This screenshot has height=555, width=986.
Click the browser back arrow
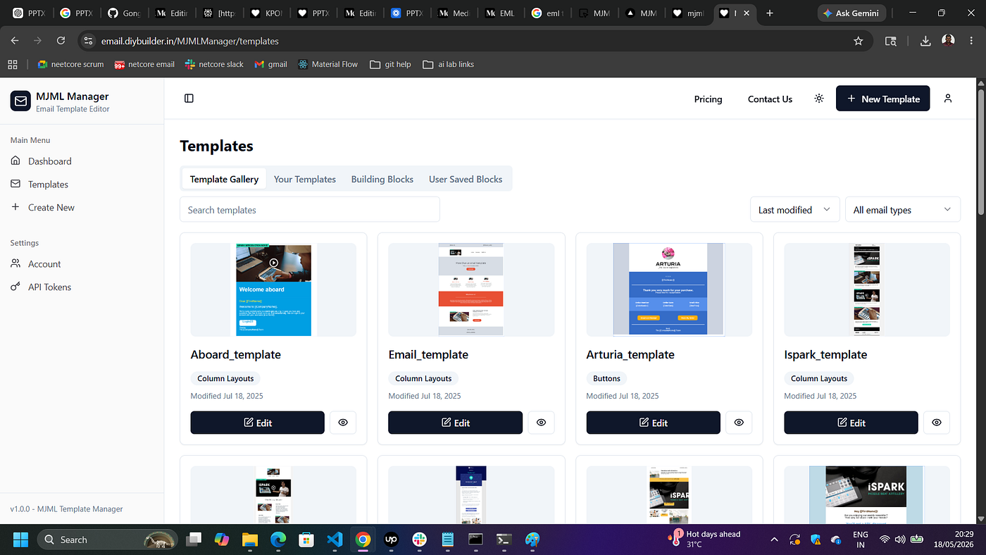tap(15, 41)
